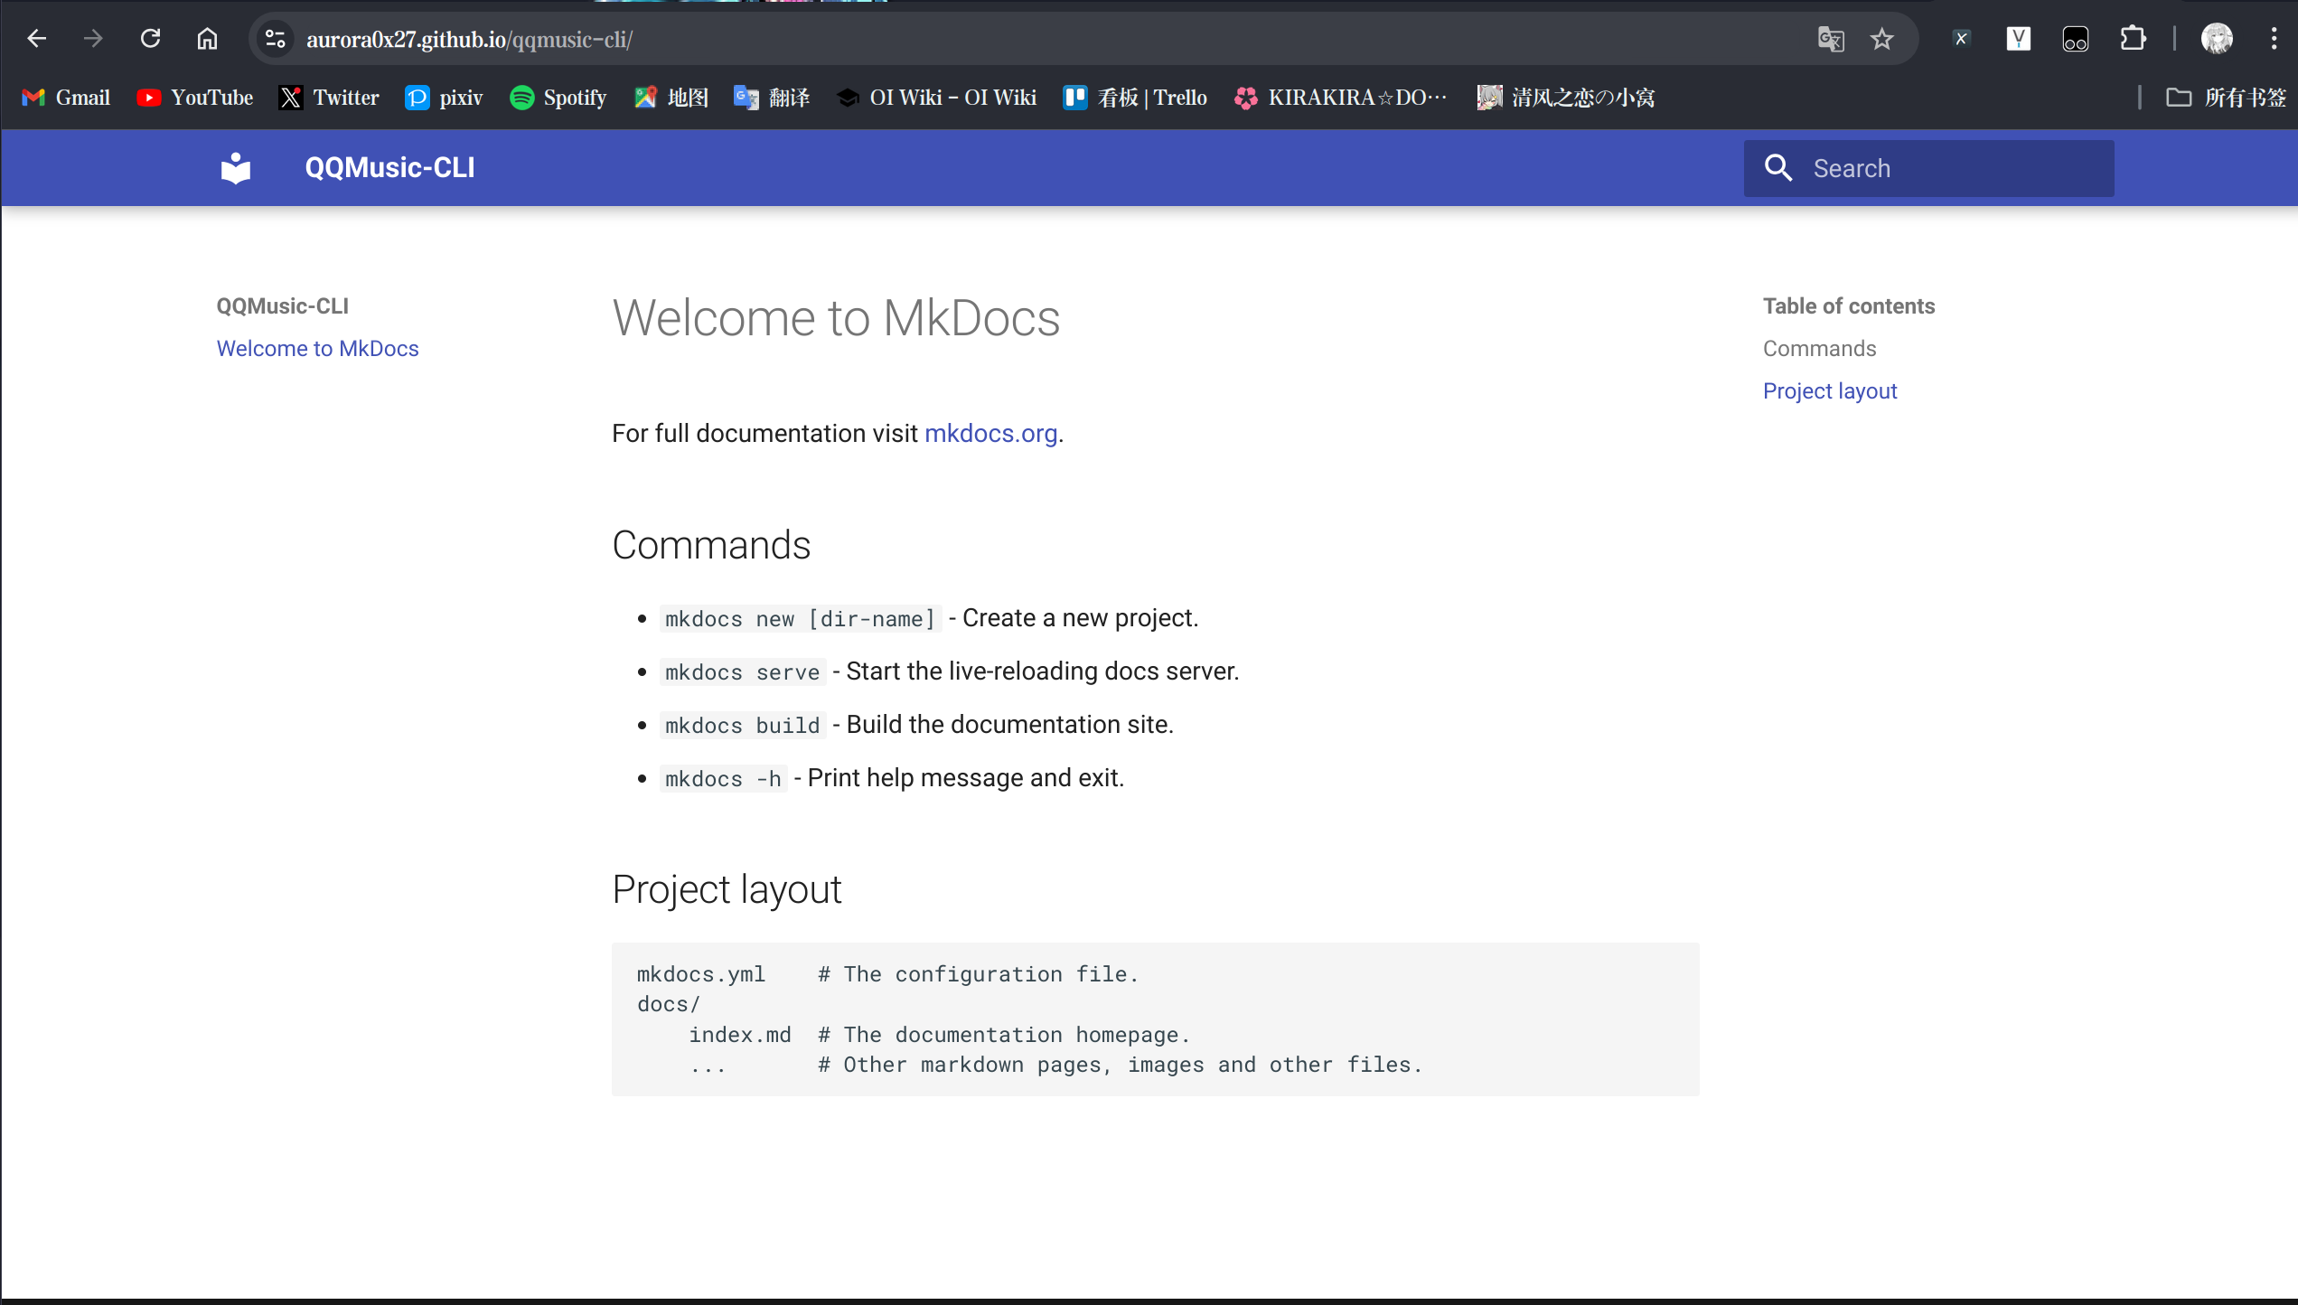This screenshot has width=2298, height=1305.
Task: Click the MkDocs book logo icon
Action: [x=236, y=168]
